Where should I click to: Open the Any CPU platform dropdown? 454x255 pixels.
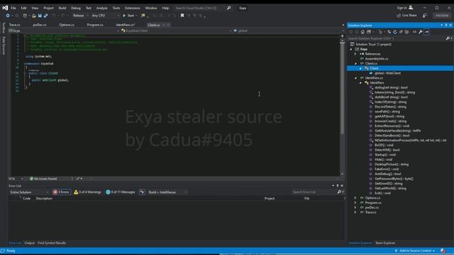pyautogui.click(x=105, y=16)
